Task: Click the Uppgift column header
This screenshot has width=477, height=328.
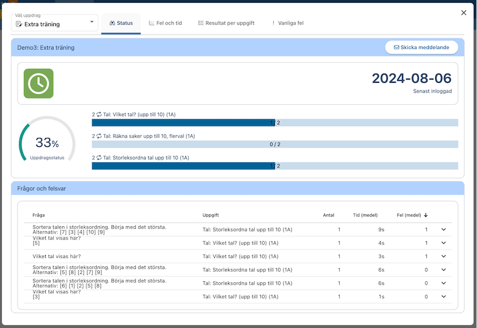Action: tap(210, 215)
